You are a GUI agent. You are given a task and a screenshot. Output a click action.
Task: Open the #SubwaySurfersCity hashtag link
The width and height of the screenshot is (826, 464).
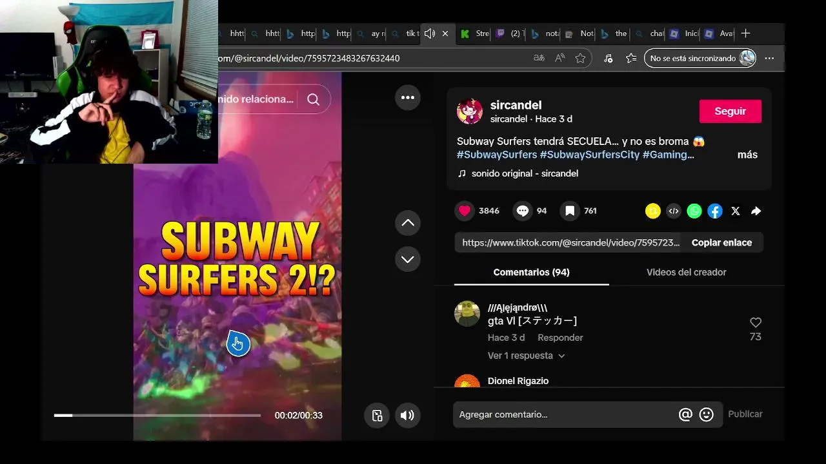pos(590,155)
